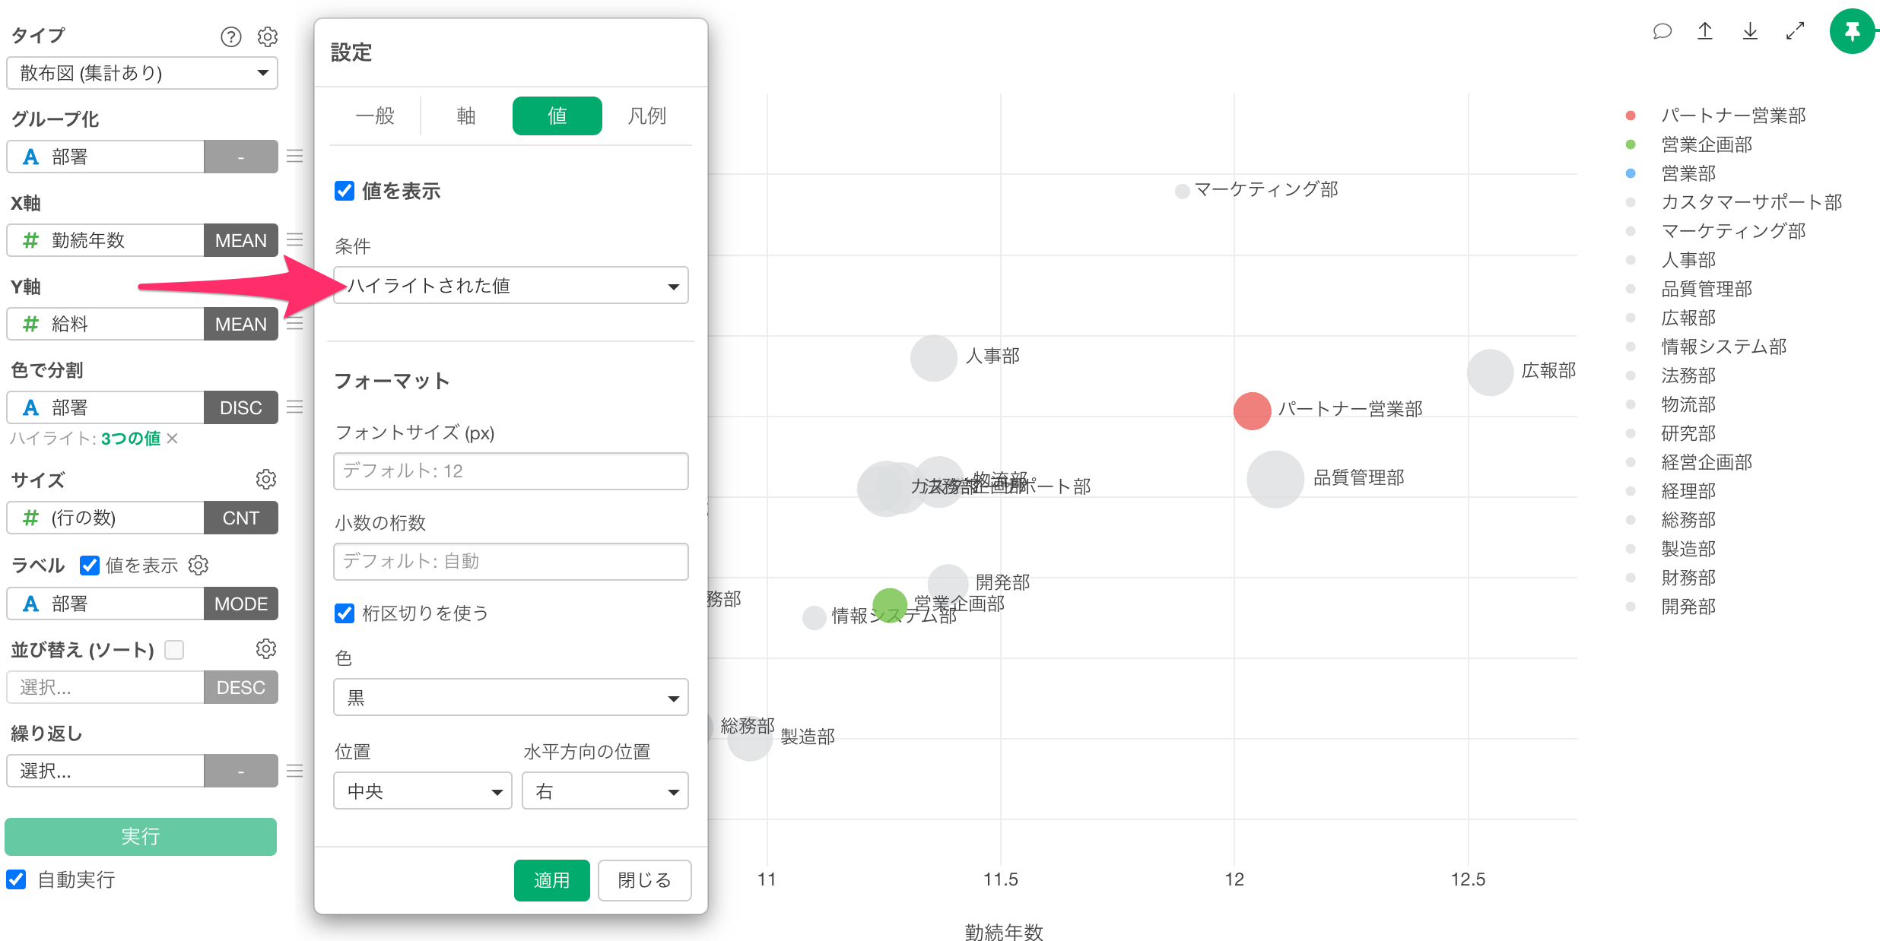Click the comment speech bubble icon

coord(1662,31)
